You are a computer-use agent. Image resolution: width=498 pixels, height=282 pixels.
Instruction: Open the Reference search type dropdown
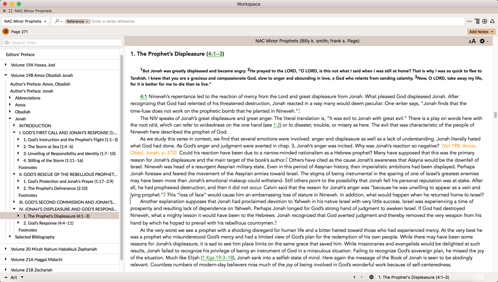click(x=77, y=22)
